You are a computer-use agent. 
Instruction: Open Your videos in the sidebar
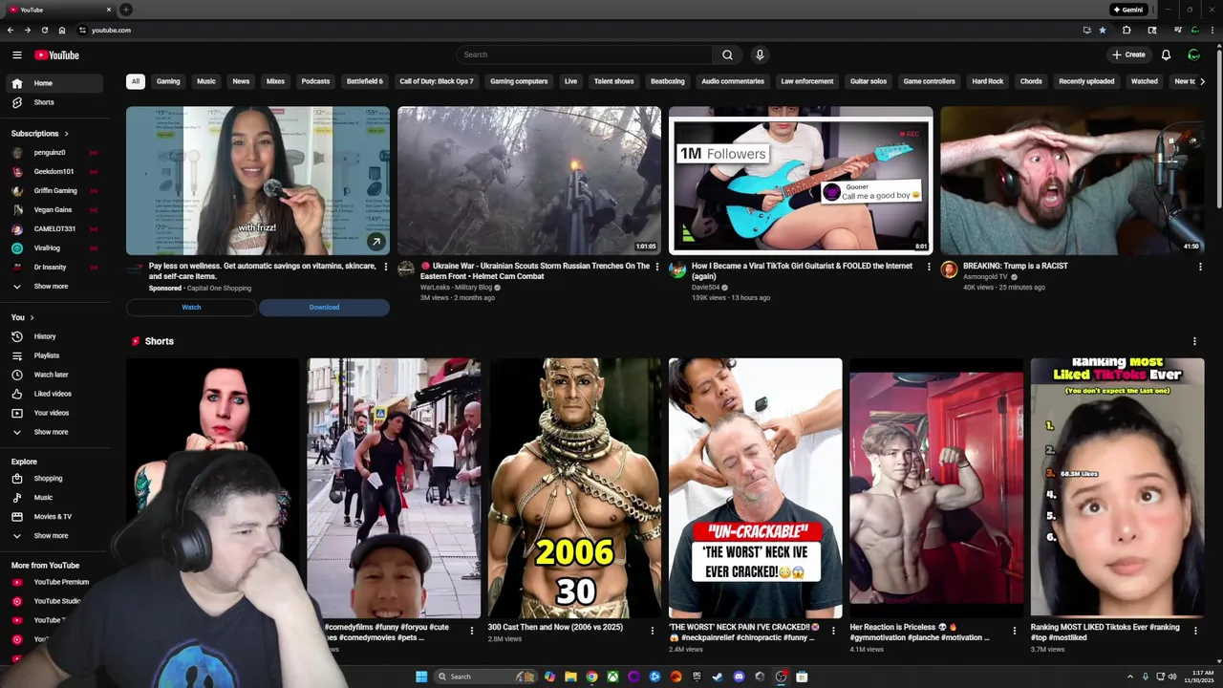pyautogui.click(x=55, y=413)
